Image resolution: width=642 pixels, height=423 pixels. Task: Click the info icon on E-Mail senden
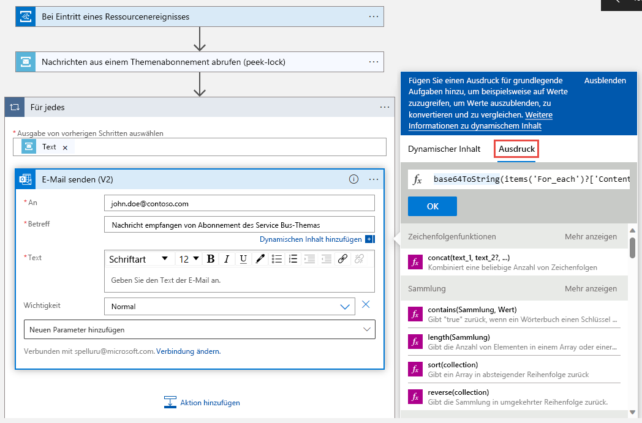click(x=353, y=179)
